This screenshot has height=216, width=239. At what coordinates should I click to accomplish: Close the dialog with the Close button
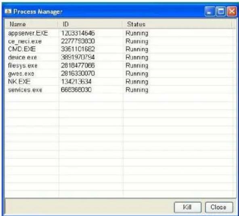[x=219, y=207]
